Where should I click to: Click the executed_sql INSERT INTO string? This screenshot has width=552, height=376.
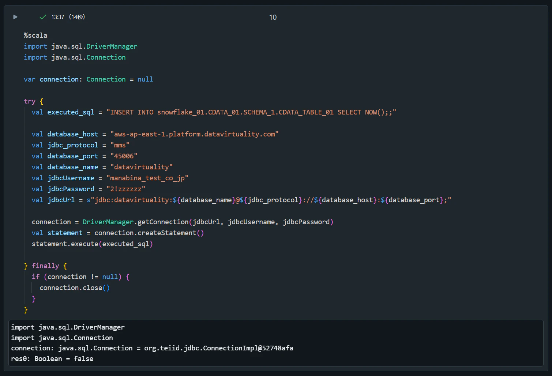pos(251,112)
